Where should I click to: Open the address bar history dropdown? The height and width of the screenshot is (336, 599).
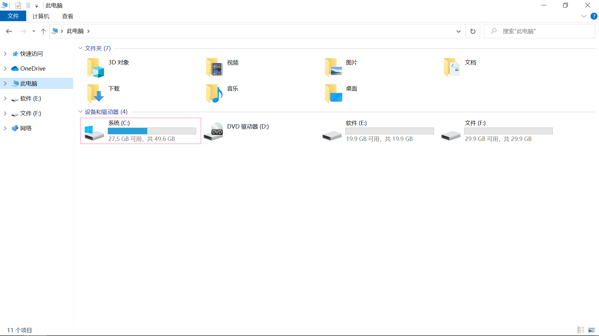point(458,31)
